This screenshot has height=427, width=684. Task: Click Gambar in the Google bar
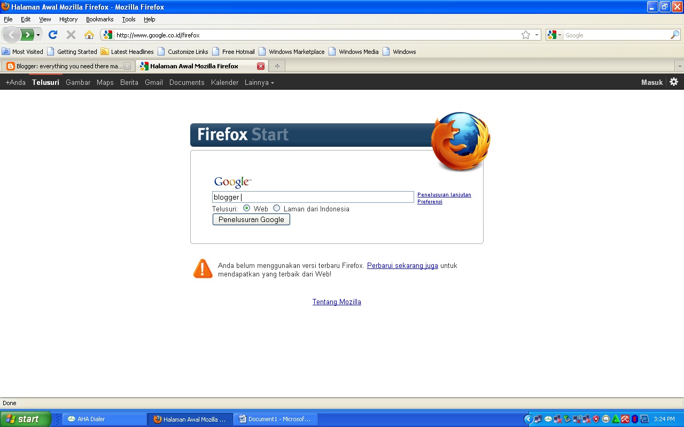pyautogui.click(x=78, y=82)
